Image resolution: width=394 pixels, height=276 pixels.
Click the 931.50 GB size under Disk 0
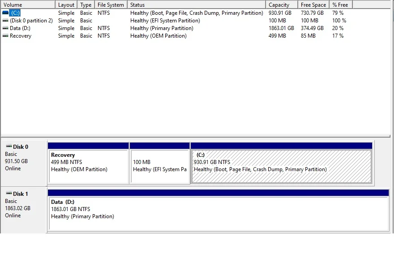16,161
